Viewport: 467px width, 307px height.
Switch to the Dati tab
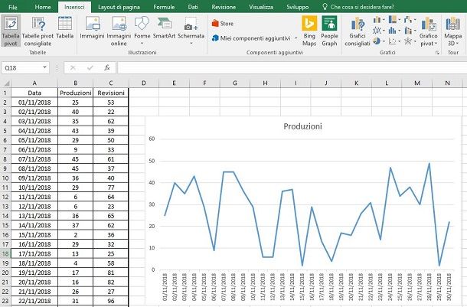[193, 7]
